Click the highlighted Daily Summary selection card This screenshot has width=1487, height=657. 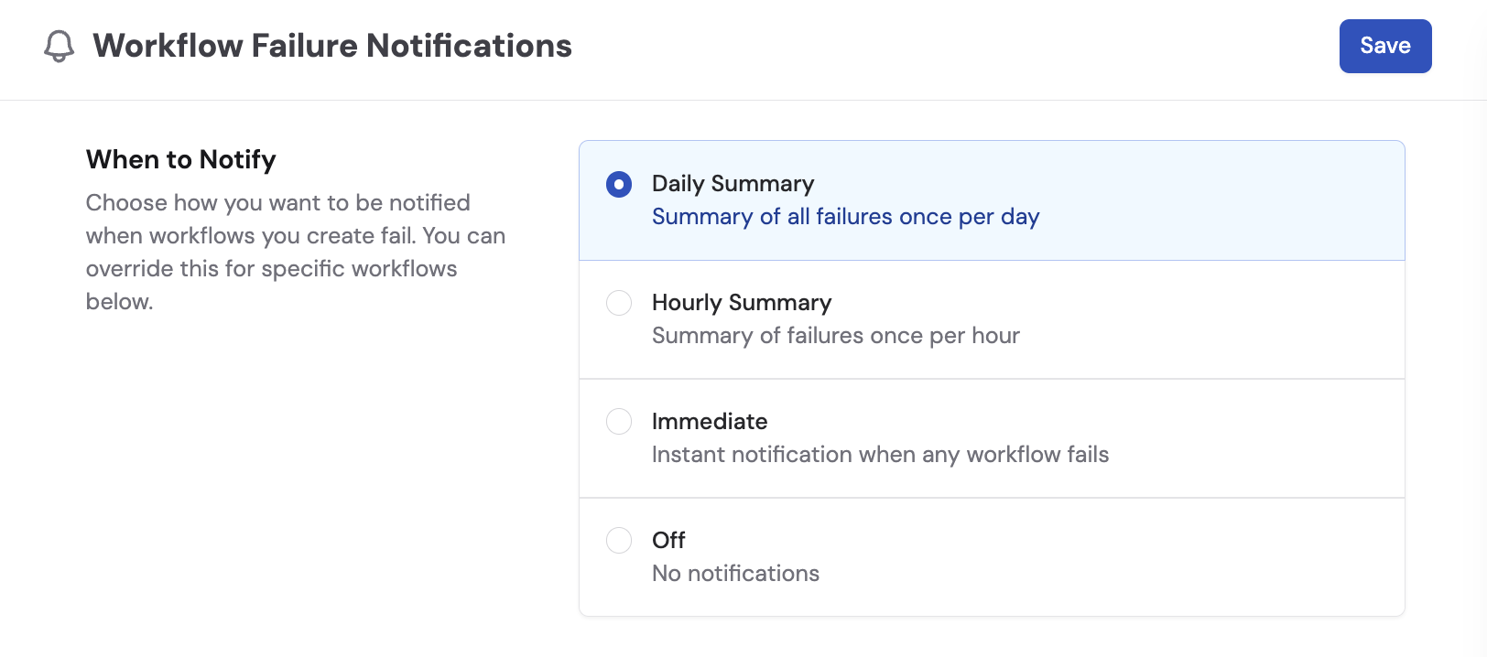(992, 199)
